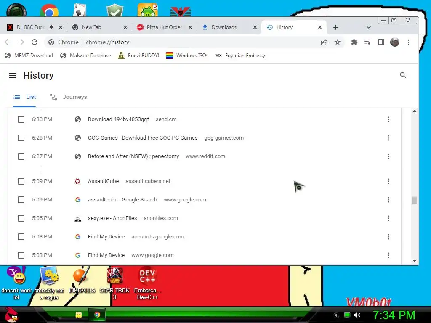
Task: Open the Windows ISOs bookmark
Action: point(187,56)
